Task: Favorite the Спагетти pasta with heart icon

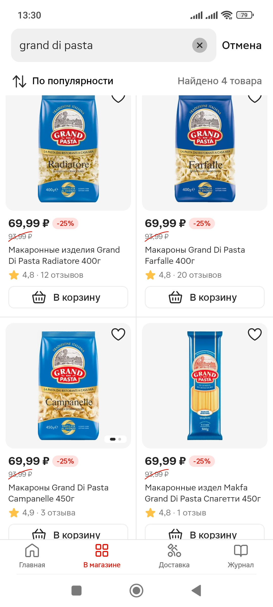Action: pyautogui.click(x=255, y=334)
